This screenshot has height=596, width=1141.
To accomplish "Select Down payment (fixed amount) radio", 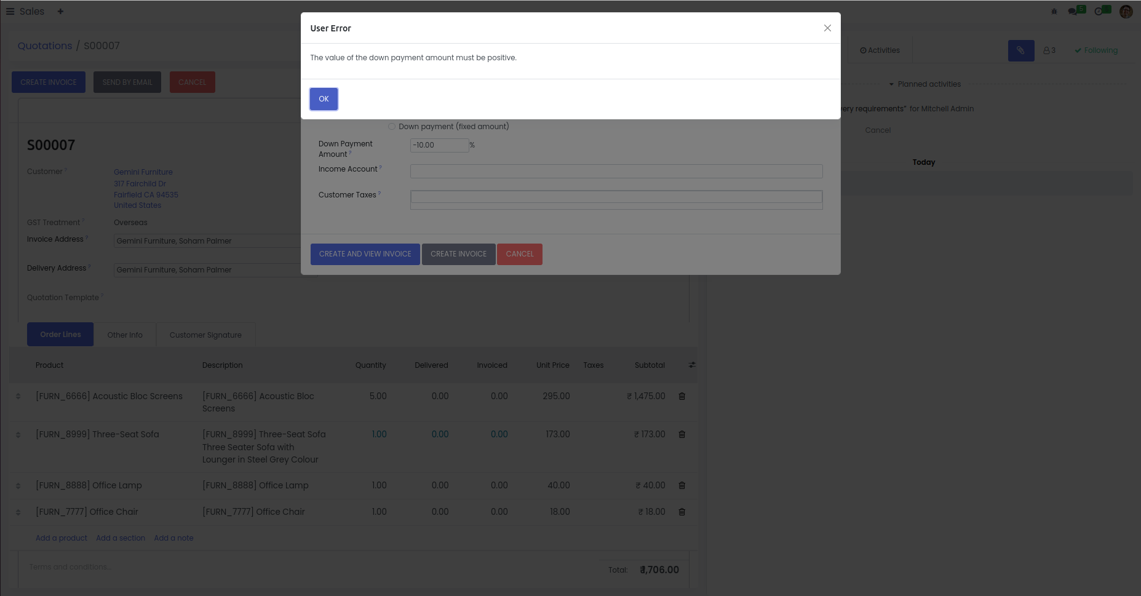I will click(x=392, y=127).
